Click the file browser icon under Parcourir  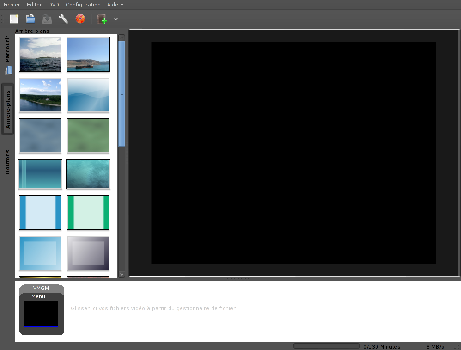click(8, 70)
